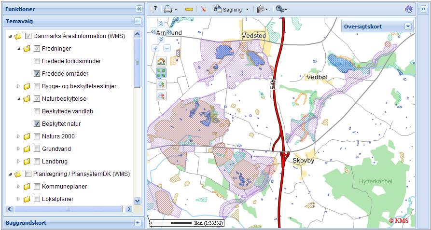
Task: Expand Bygge- og beskyttelseslinjer node
Action: 19,86
